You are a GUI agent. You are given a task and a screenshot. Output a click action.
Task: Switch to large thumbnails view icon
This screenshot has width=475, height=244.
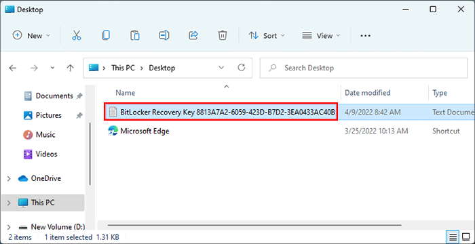pyautogui.click(x=465, y=237)
